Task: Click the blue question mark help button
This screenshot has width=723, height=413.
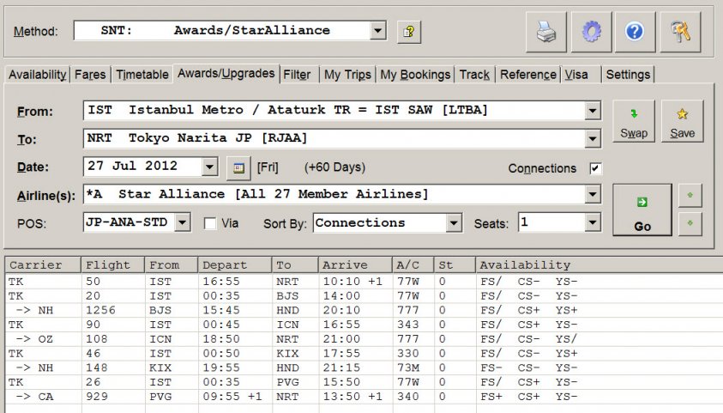Action: tap(634, 32)
